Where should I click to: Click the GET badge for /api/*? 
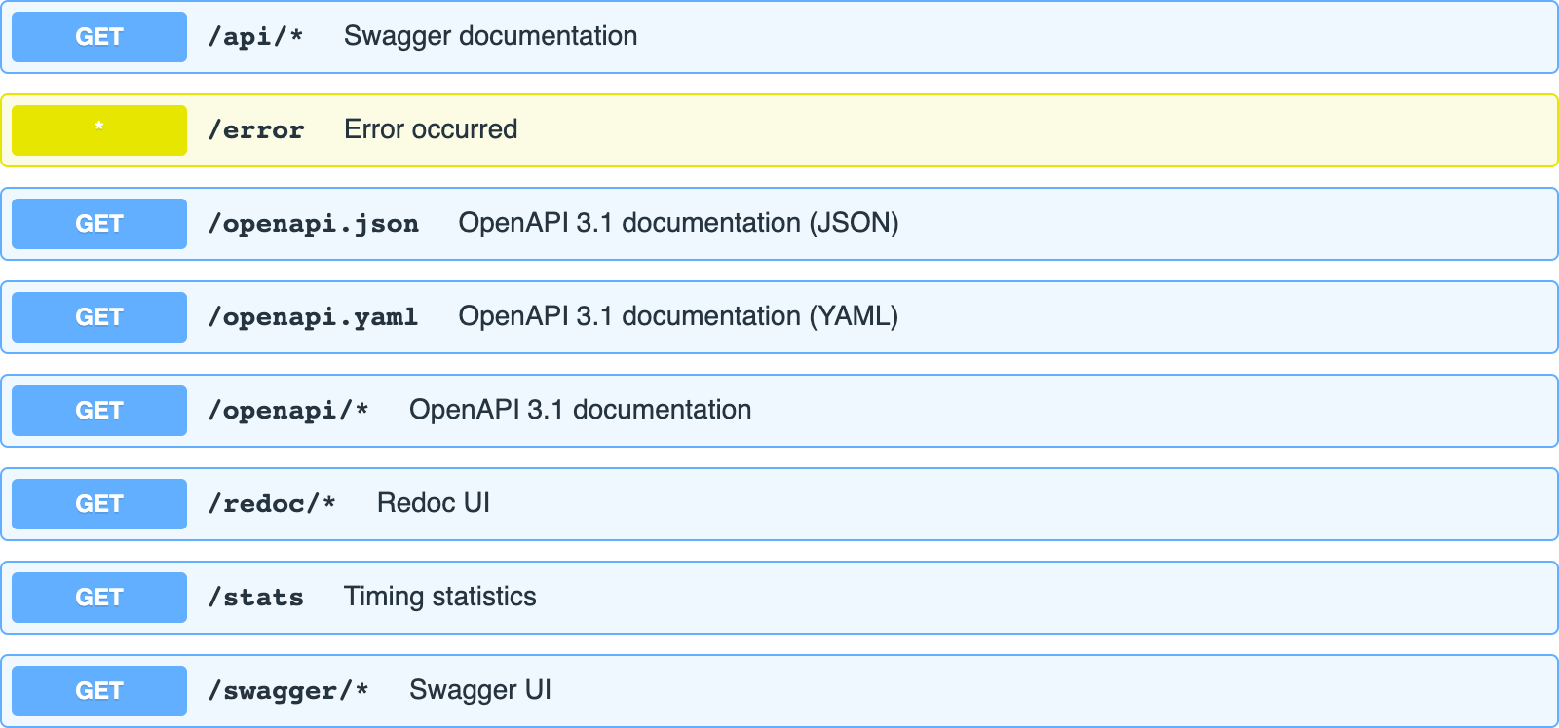pos(99,37)
